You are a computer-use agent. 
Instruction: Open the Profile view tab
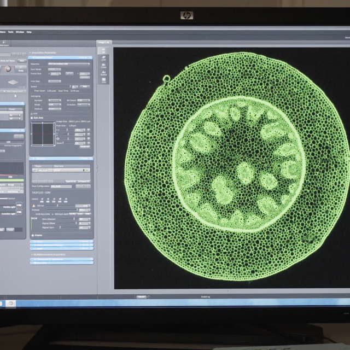tap(103, 73)
